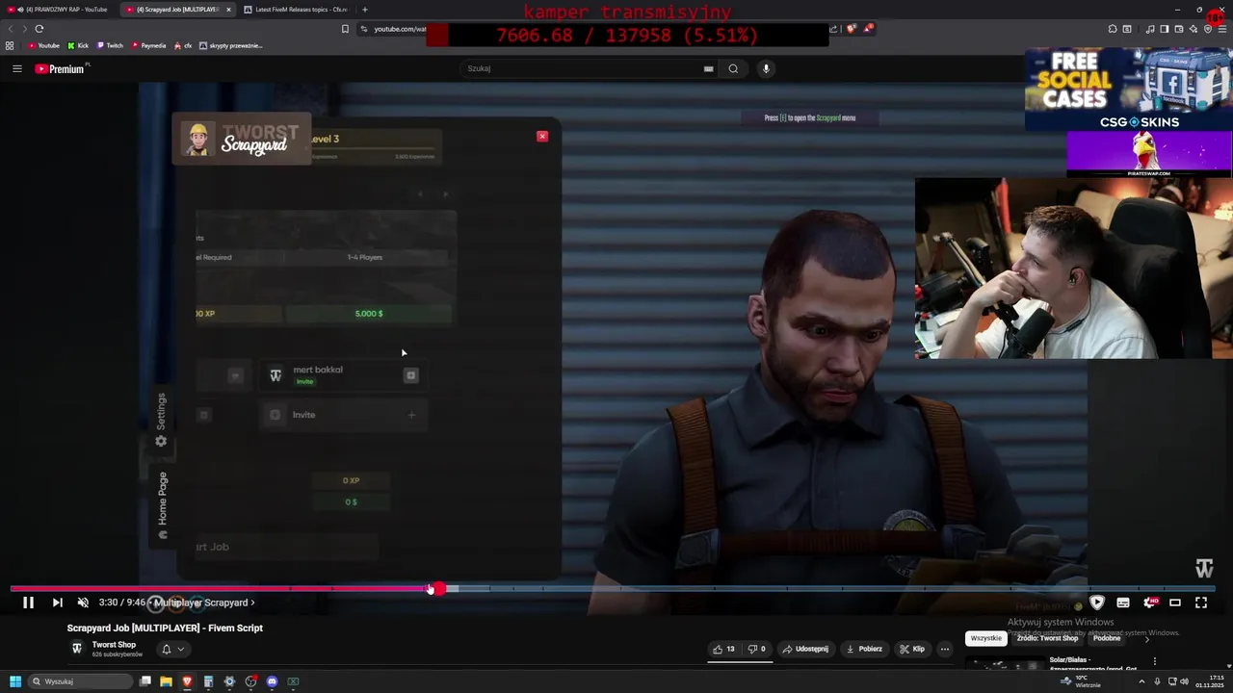
Task: Skip to the next video
Action: point(57,603)
